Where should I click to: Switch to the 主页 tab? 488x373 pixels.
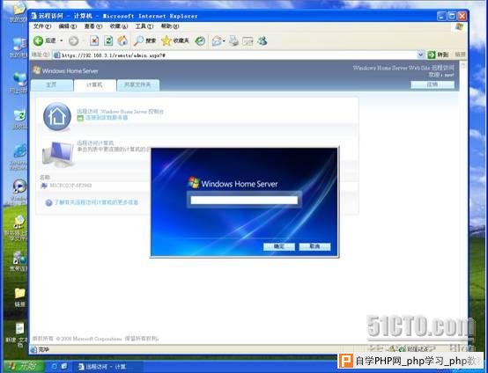pos(52,84)
